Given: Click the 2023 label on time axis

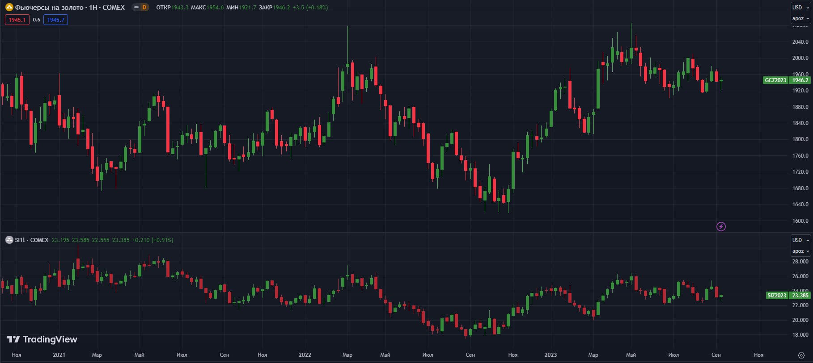Looking at the screenshot, I should click(551, 355).
